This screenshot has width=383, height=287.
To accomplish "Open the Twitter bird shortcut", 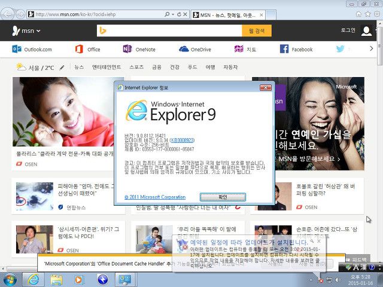I will point(340,49).
